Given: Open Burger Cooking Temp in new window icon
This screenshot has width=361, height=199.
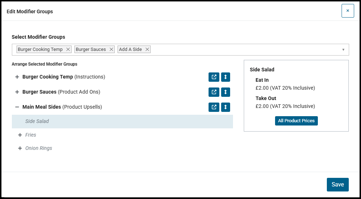Looking at the screenshot, I should [x=214, y=77].
